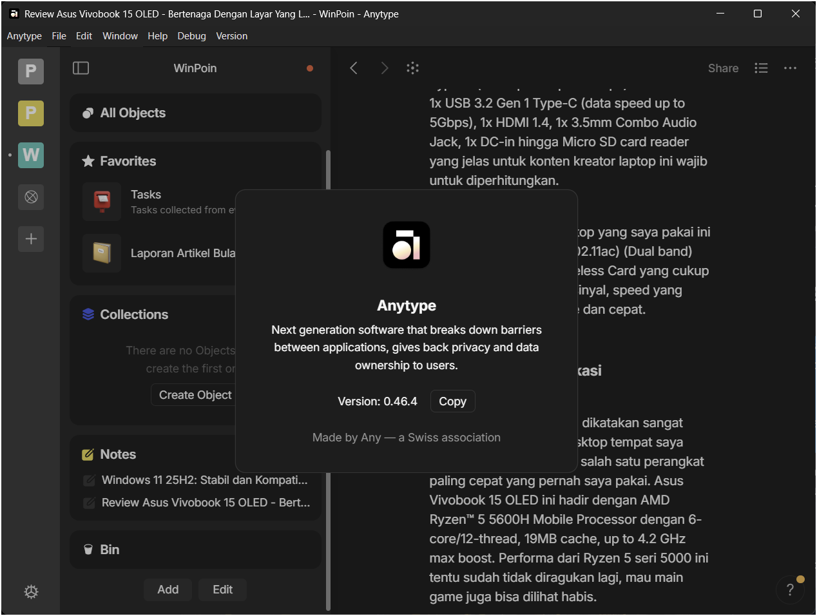Close the Anytype window
Screen dimensions: 817x616
tap(796, 14)
